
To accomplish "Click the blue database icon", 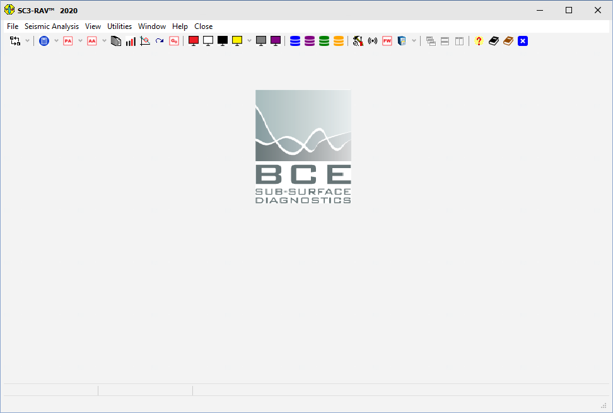I will [x=295, y=41].
